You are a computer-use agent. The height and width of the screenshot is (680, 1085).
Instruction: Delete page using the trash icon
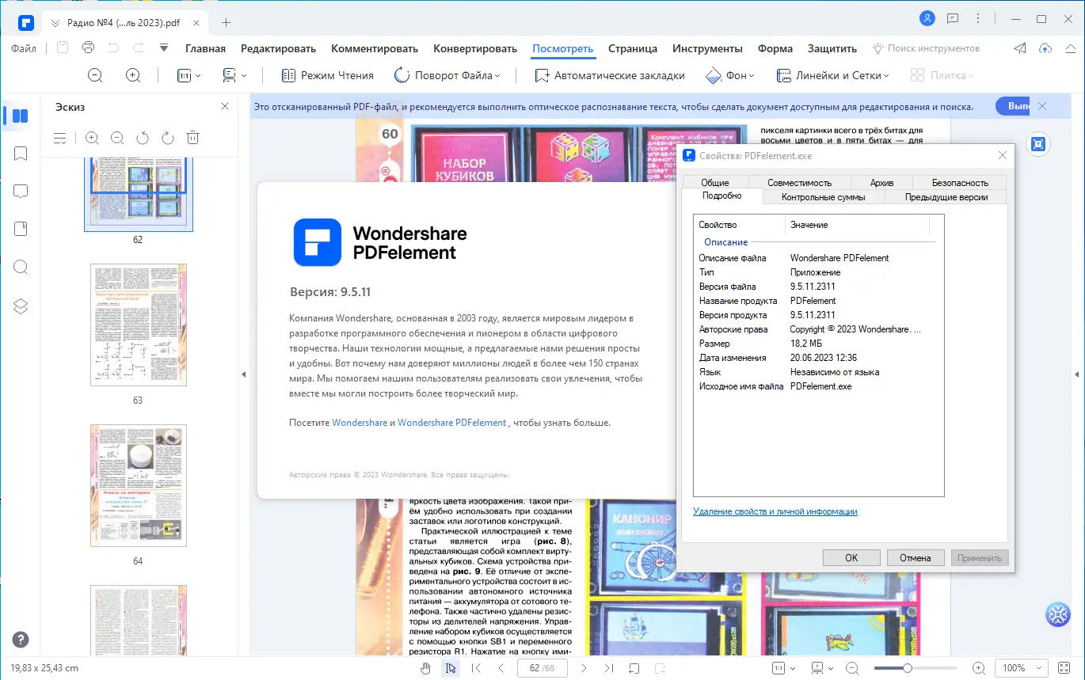(192, 138)
